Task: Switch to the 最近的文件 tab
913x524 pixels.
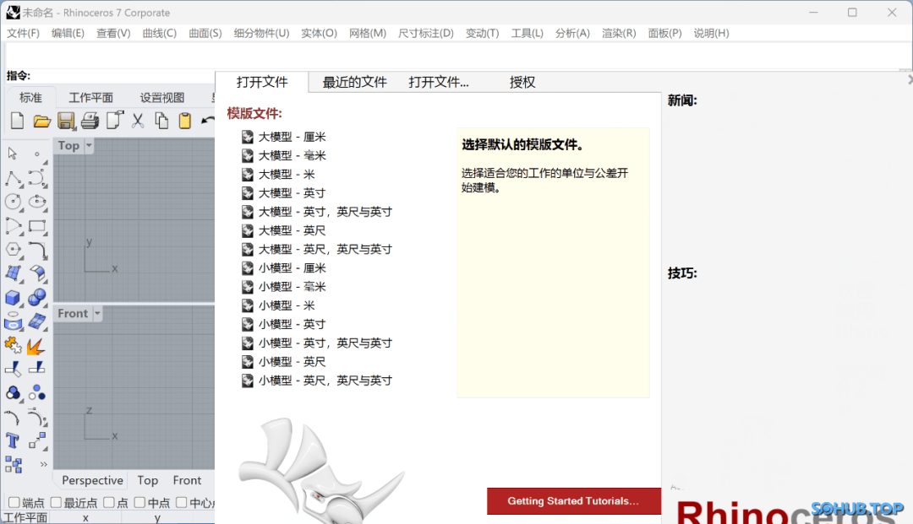Action: [354, 82]
